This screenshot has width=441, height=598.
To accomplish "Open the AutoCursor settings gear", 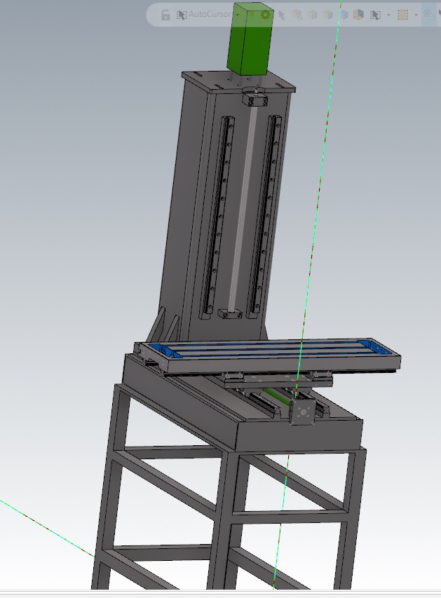I will coord(266,15).
